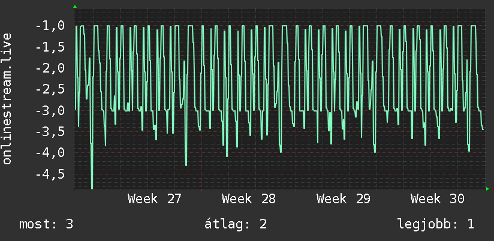This screenshot has height=241, width=494.
Task: Click the Week 30 axis label
Action: coord(438,199)
